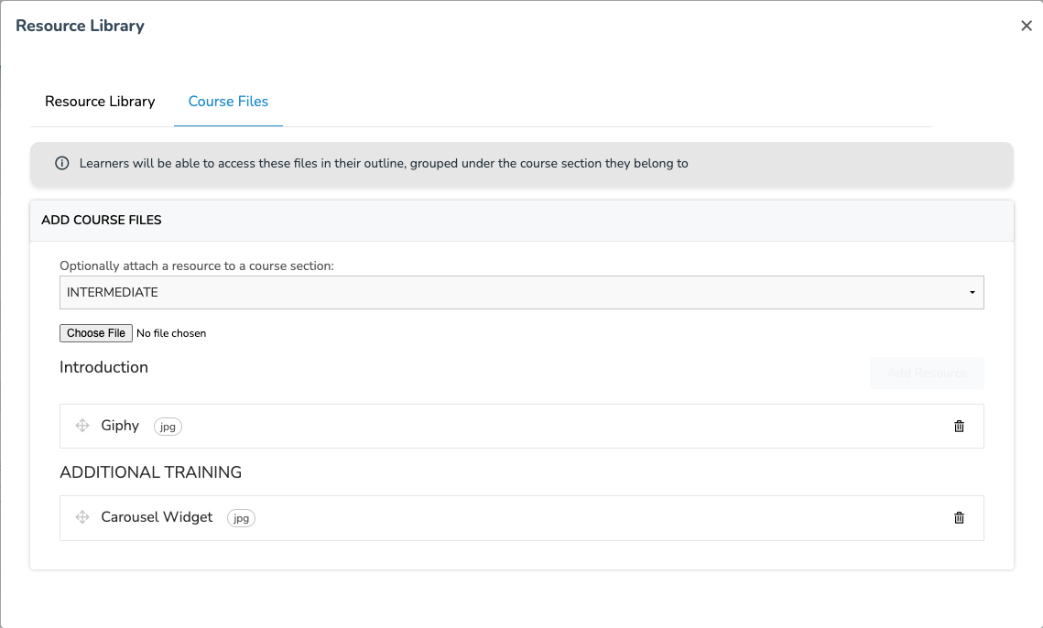Delete the Giphy file using the trash icon
This screenshot has height=628, width=1043.
[959, 426]
